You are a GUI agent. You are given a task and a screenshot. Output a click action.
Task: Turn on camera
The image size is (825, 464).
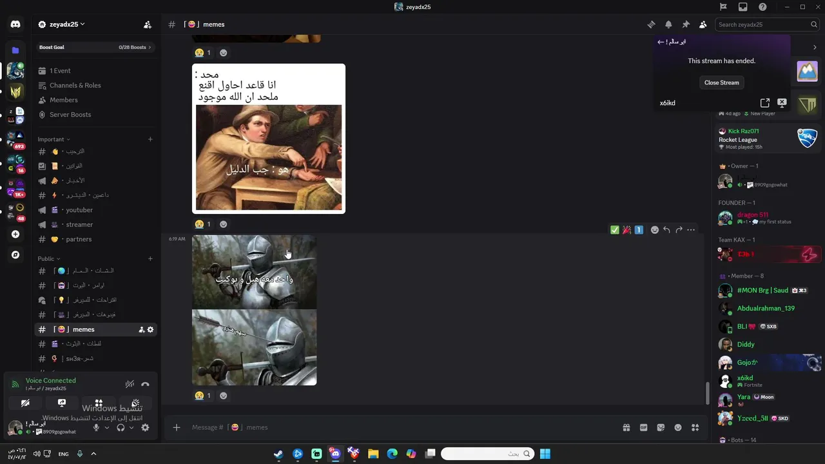pos(25,403)
